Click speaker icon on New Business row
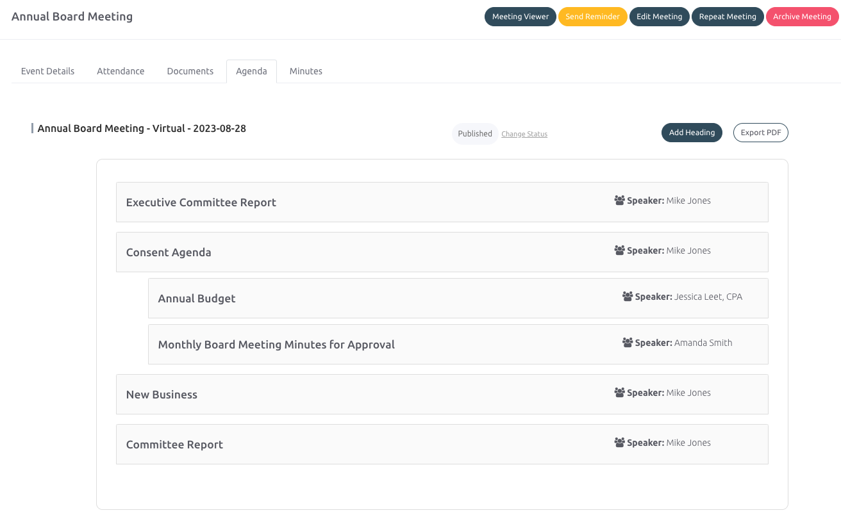Image resolution: width=841 pixels, height=524 pixels. click(619, 393)
